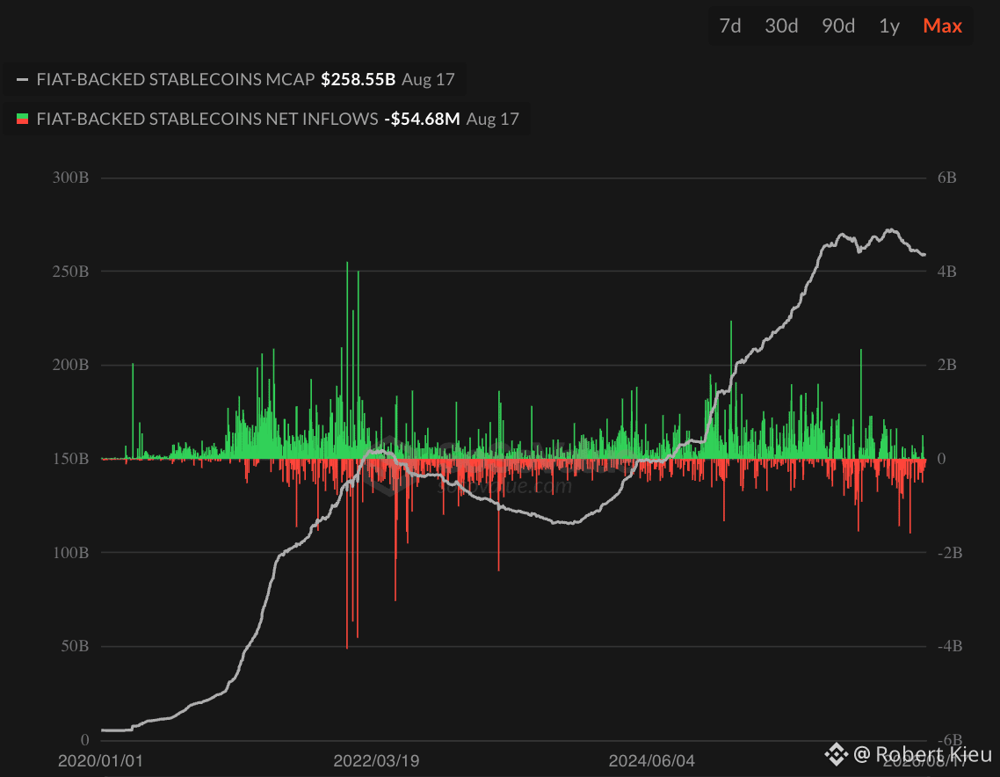This screenshot has height=777, width=1000.
Task: Click the -$54.68M net inflows value
Action: tap(422, 119)
